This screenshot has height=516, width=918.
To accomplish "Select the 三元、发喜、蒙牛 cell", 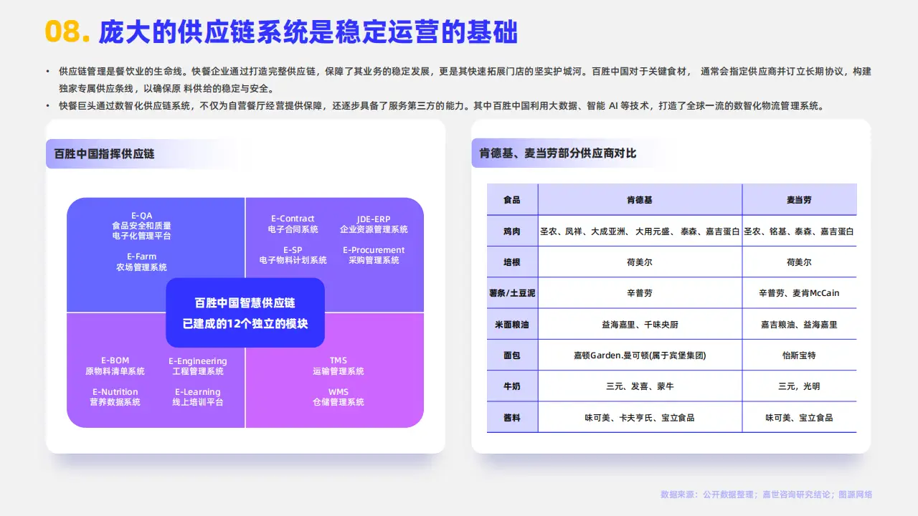I will [640, 386].
